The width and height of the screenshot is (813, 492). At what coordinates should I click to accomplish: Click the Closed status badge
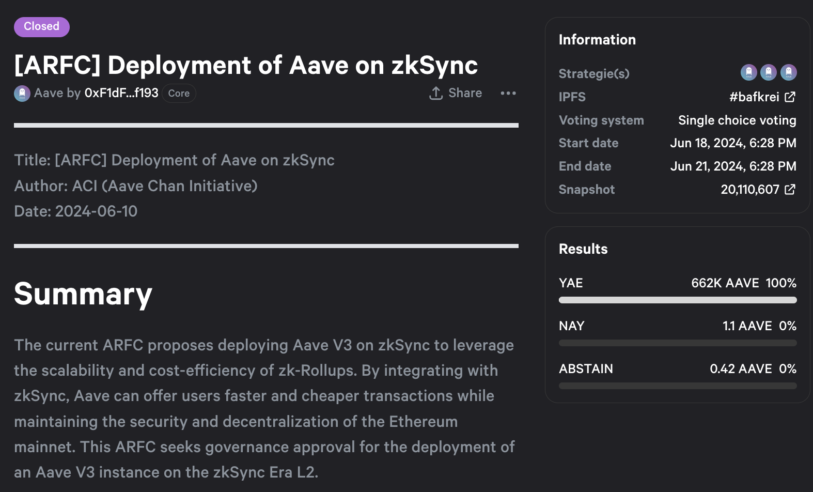pos(41,27)
